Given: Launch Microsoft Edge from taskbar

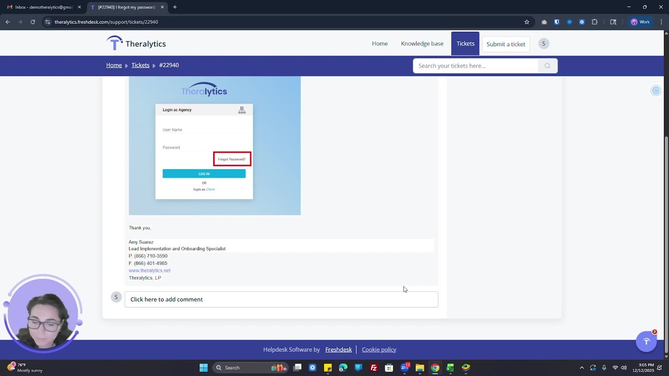Looking at the screenshot, I should 343,368.
